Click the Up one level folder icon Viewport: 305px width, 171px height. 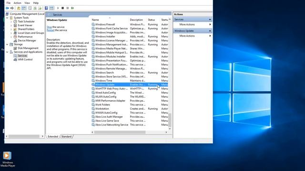[19, 8]
